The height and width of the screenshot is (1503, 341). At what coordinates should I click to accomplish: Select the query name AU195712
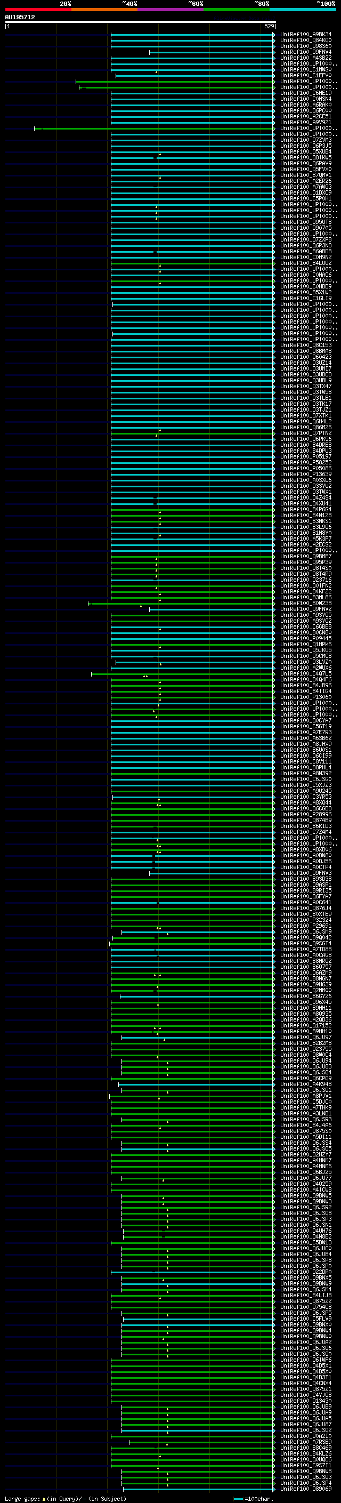[20, 18]
